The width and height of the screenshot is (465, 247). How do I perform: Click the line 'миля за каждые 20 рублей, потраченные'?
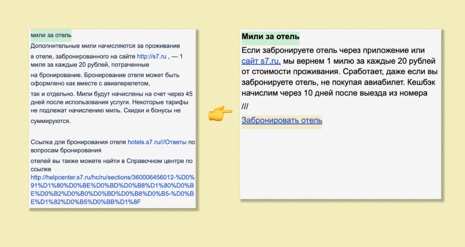coord(90,65)
